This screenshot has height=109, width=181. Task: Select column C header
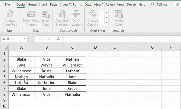(x=72, y=47)
